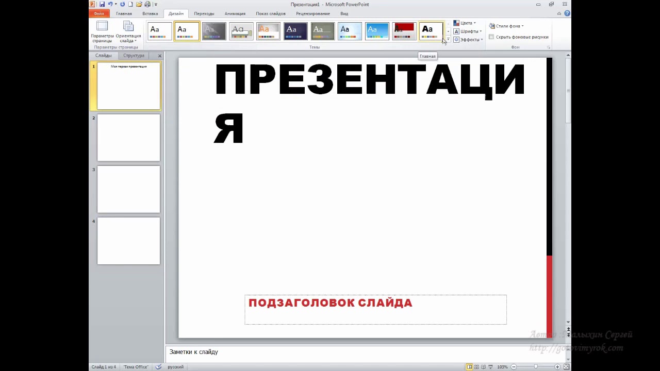Switch to the Показ слайдов tab
Viewport: 660px width, 371px height.
(x=271, y=13)
